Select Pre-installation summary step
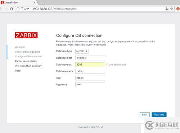The image size is (180, 133). (28, 66)
